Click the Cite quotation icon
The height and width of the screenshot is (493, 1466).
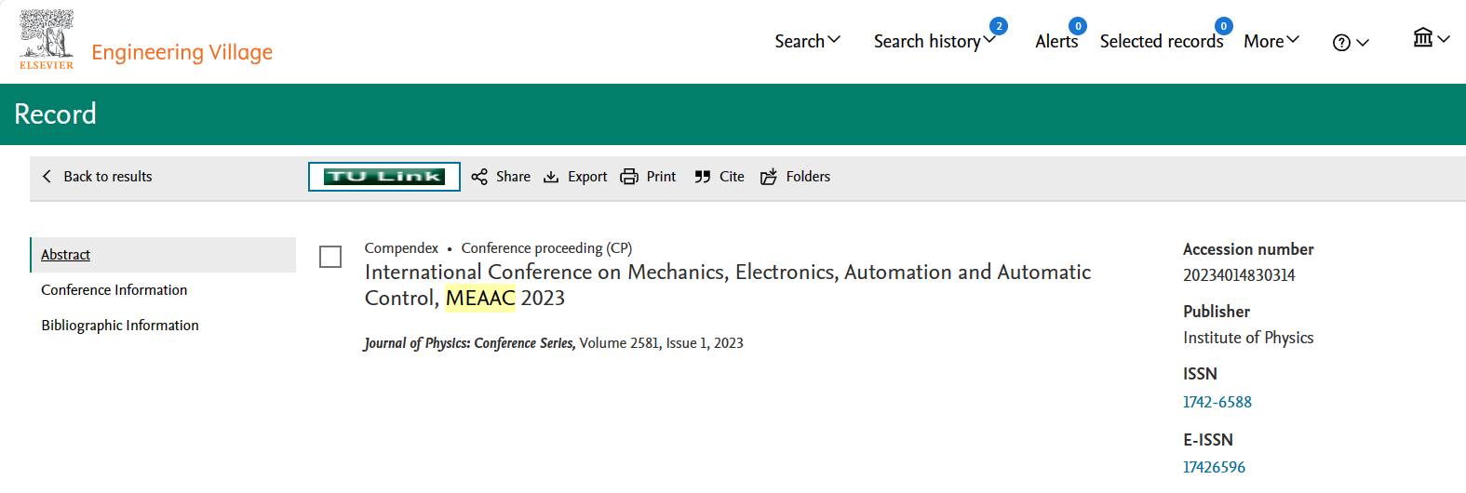pyautogui.click(x=703, y=177)
